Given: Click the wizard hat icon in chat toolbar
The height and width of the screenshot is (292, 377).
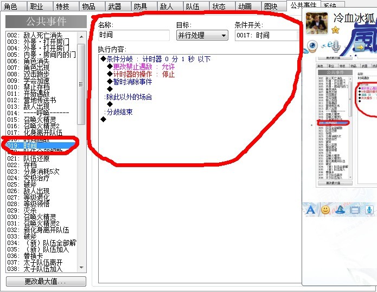Looking at the screenshot, I should coord(340,210).
